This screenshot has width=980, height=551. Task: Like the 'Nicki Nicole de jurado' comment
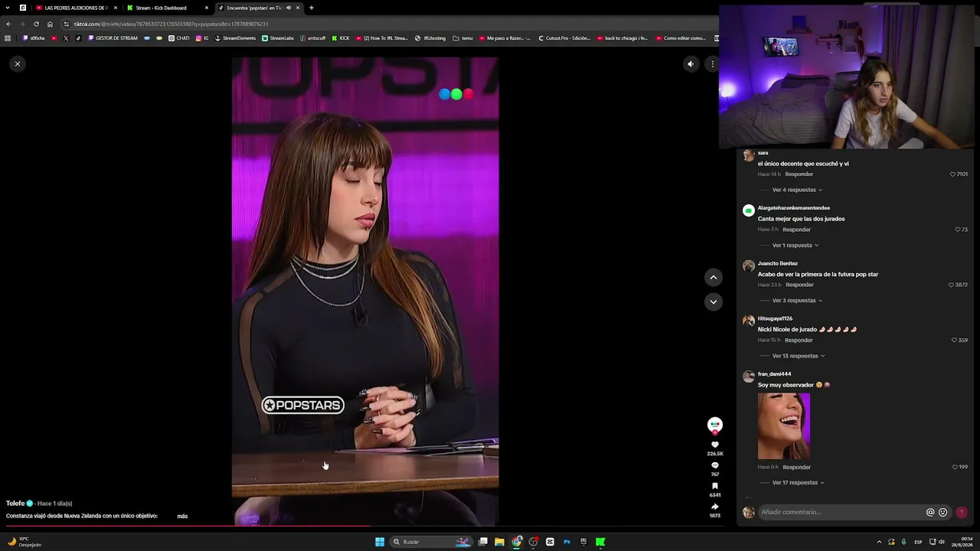(955, 341)
